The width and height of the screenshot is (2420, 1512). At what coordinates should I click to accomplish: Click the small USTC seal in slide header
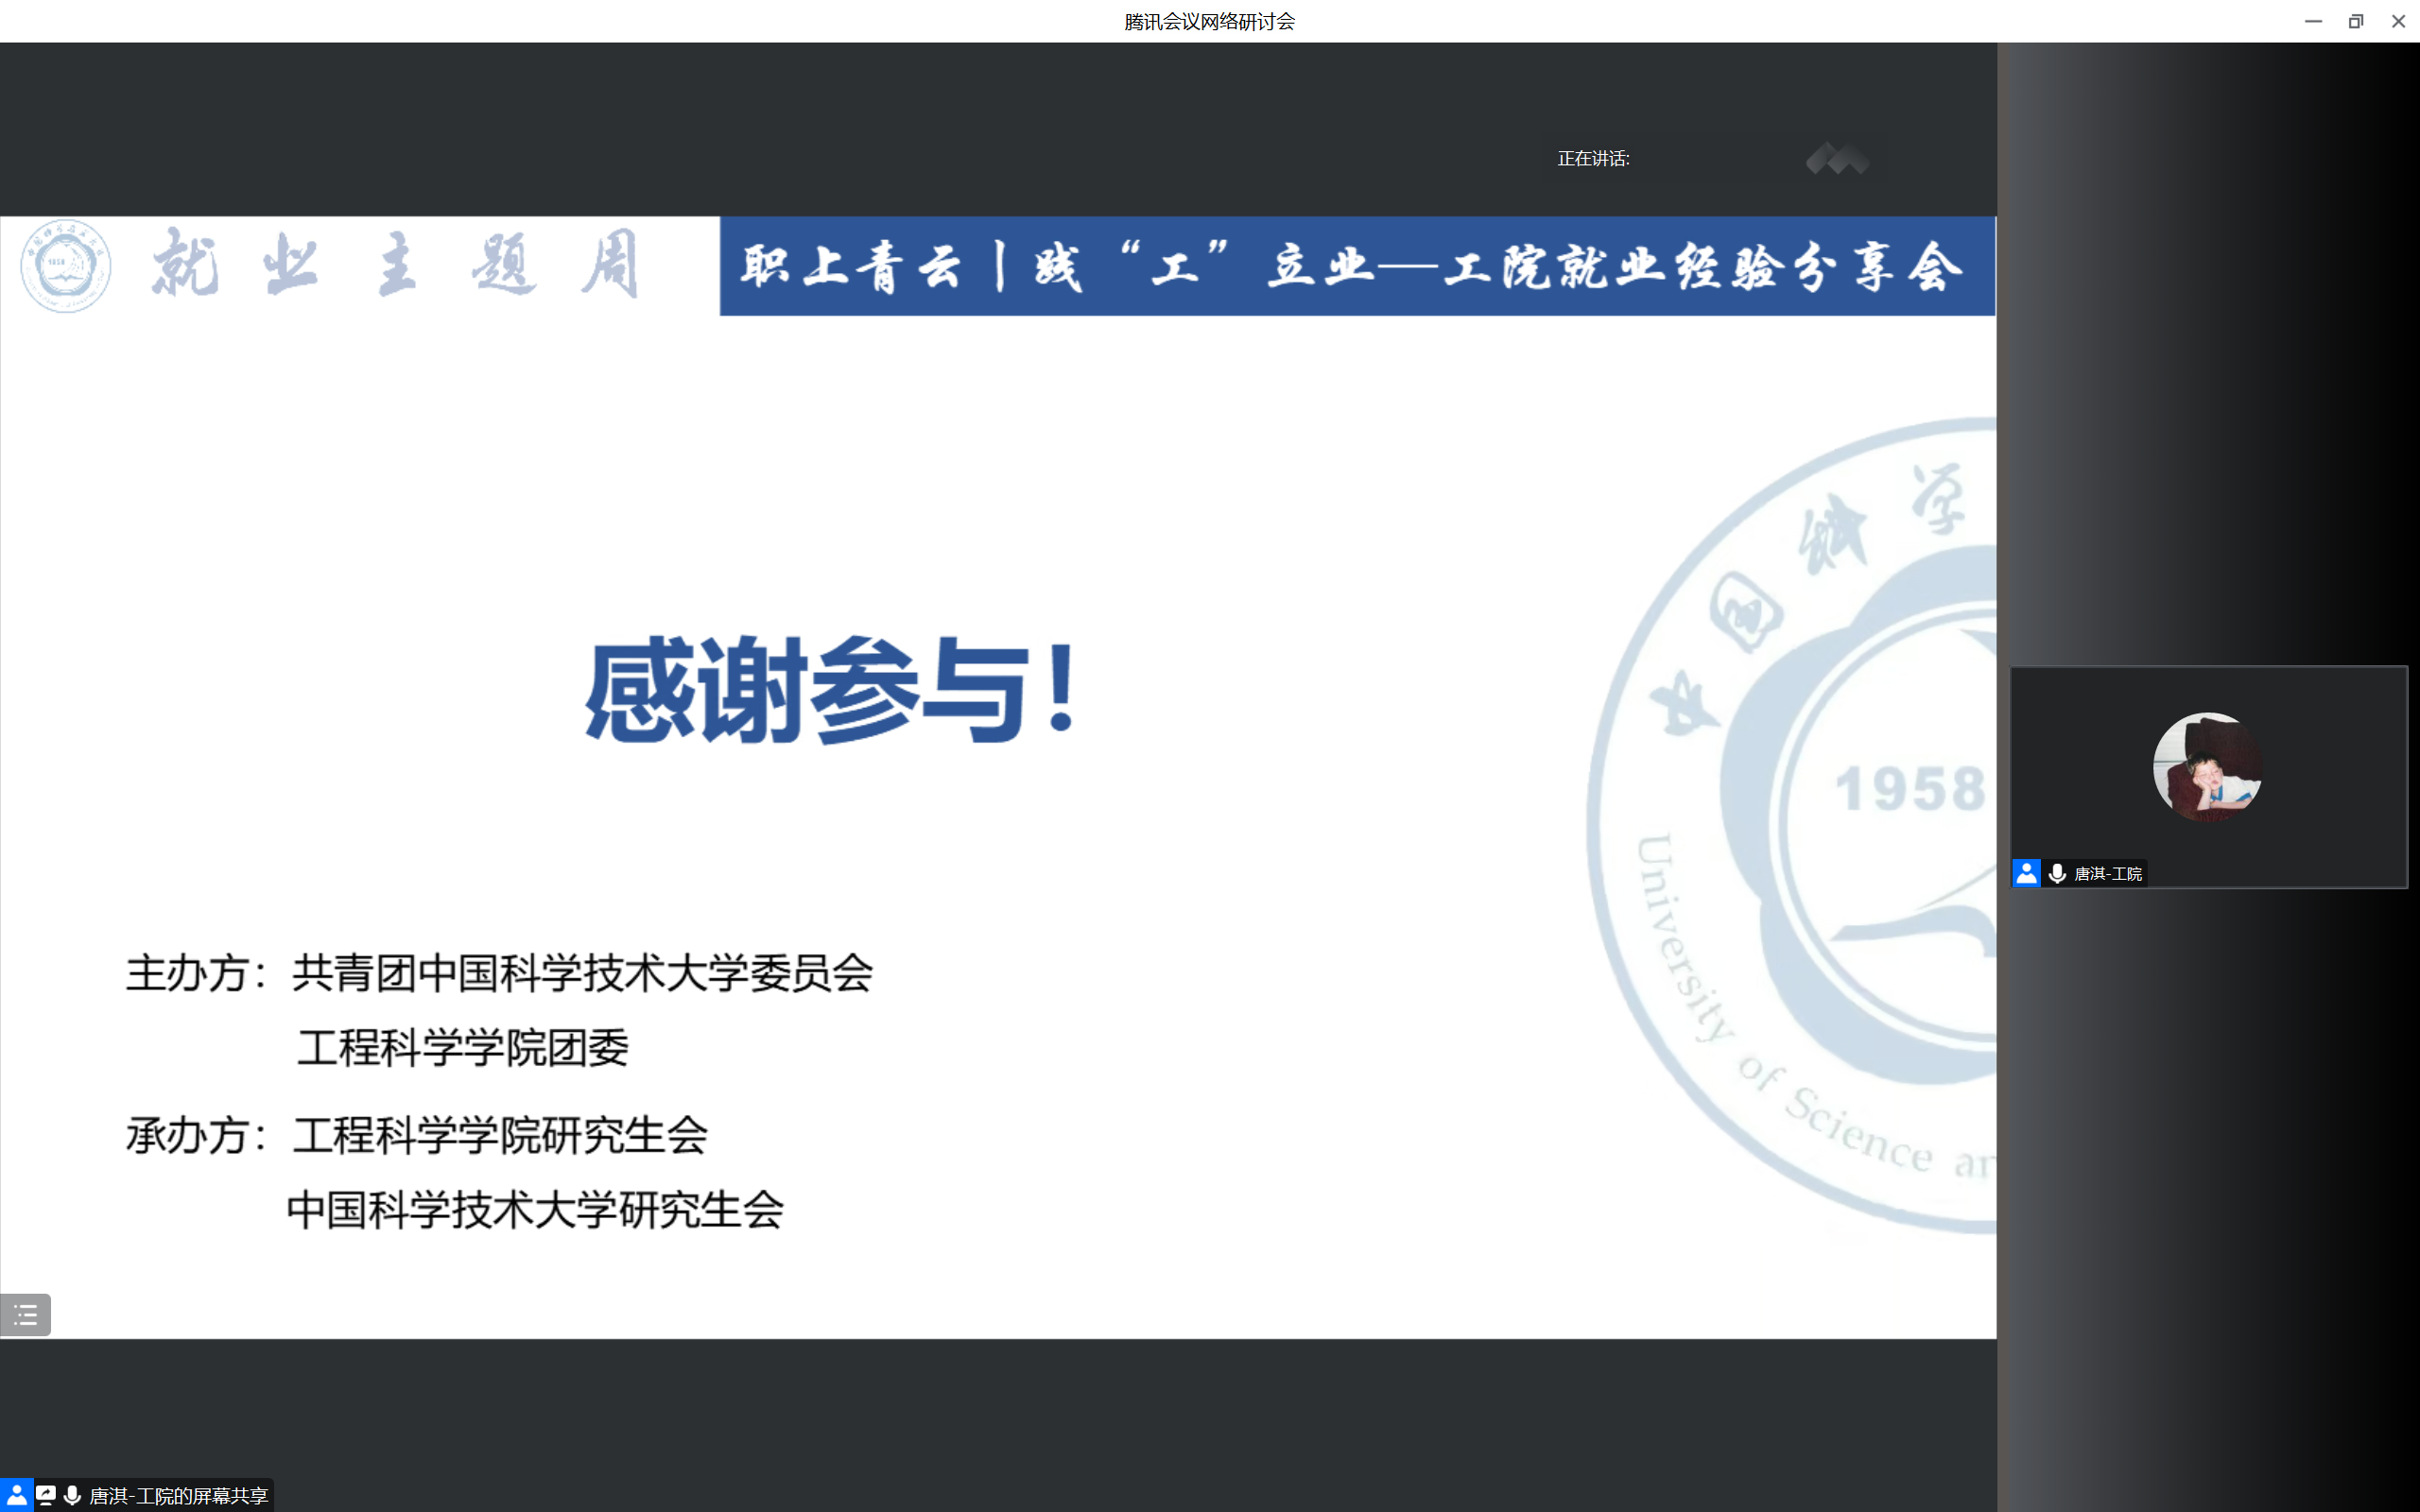pos(66,266)
